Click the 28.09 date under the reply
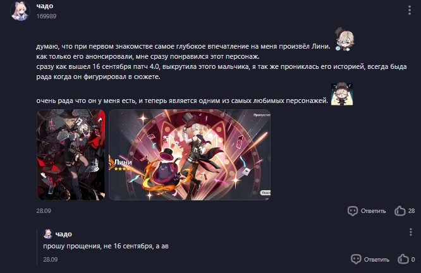 (50, 259)
